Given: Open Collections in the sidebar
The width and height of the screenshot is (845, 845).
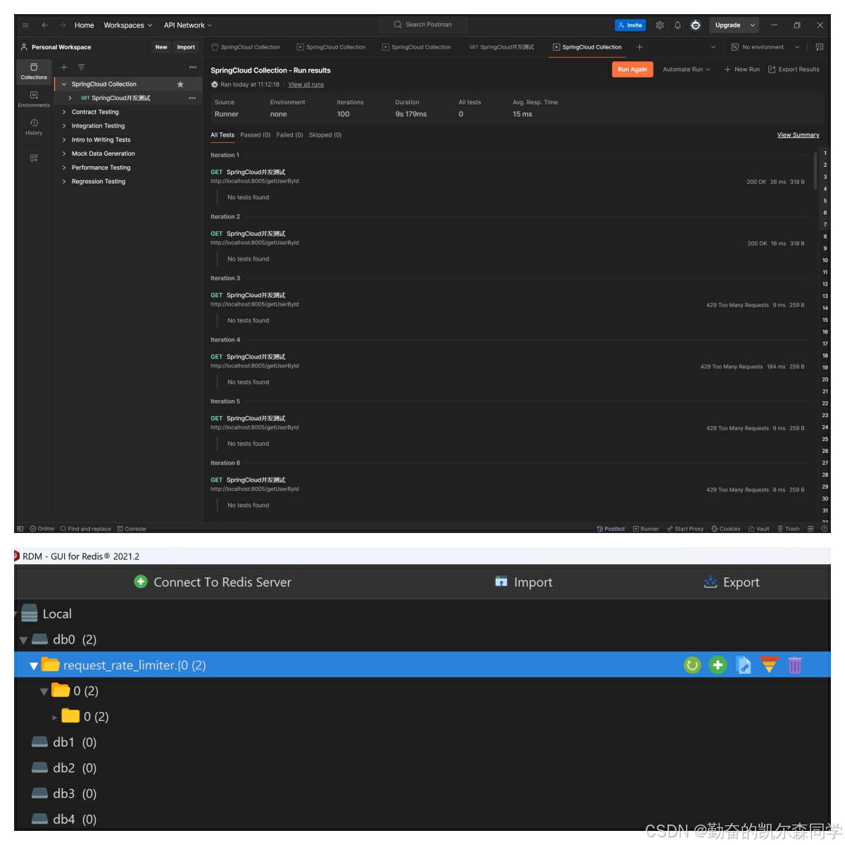Looking at the screenshot, I should pyautogui.click(x=34, y=71).
